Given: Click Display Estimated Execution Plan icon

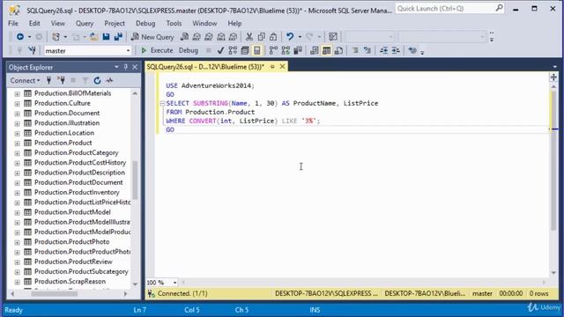Looking at the screenshot, I should tap(233, 51).
